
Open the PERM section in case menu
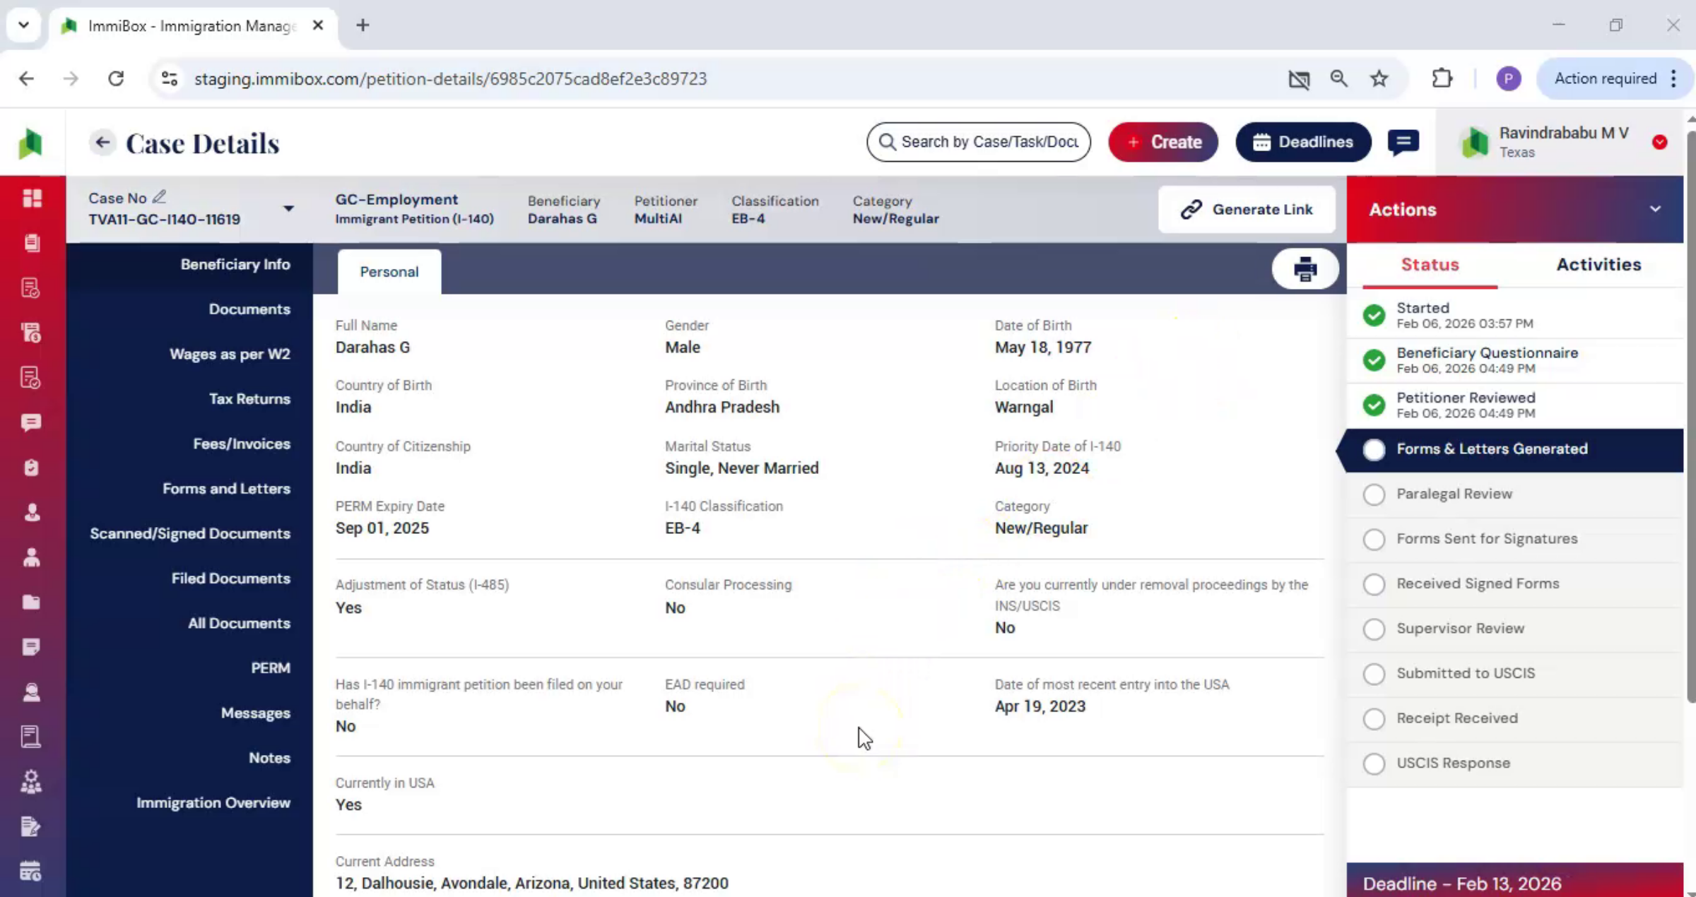tap(271, 668)
